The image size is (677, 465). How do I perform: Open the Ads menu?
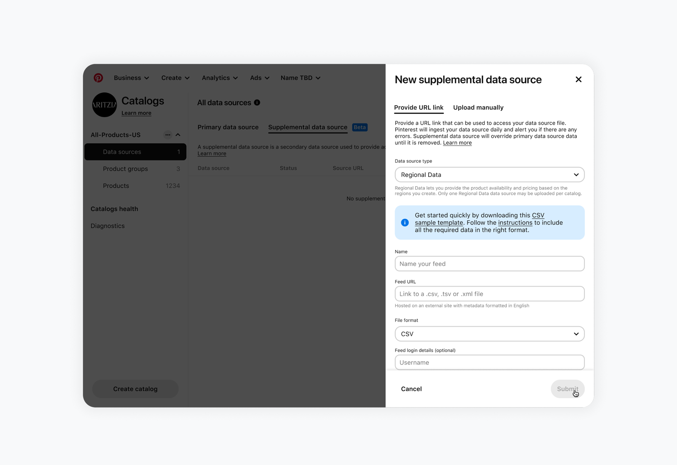pos(259,78)
